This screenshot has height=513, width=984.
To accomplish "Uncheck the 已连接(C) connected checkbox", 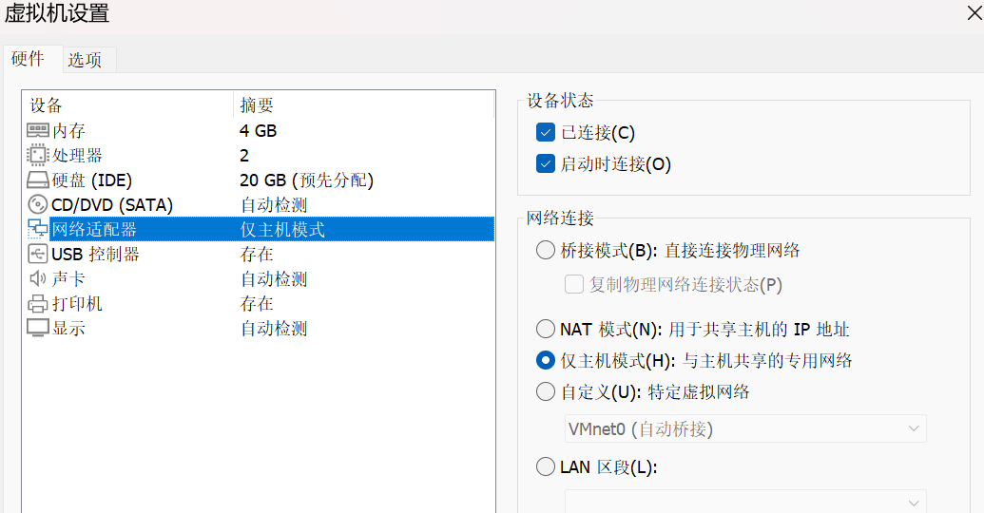I will pyautogui.click(x=546, y=132).
